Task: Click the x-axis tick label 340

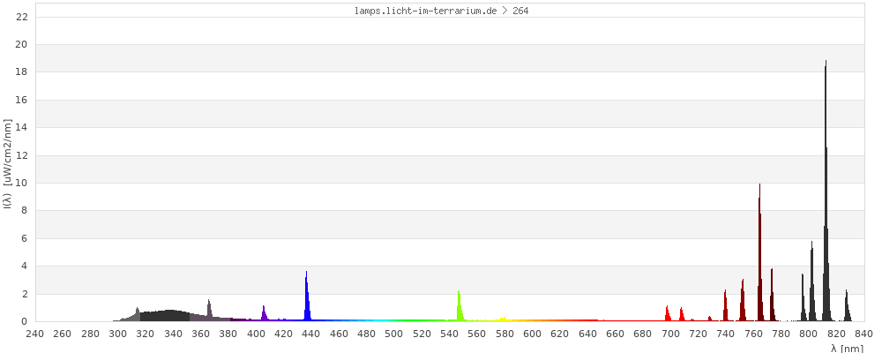Action: [x=173, y=334]
